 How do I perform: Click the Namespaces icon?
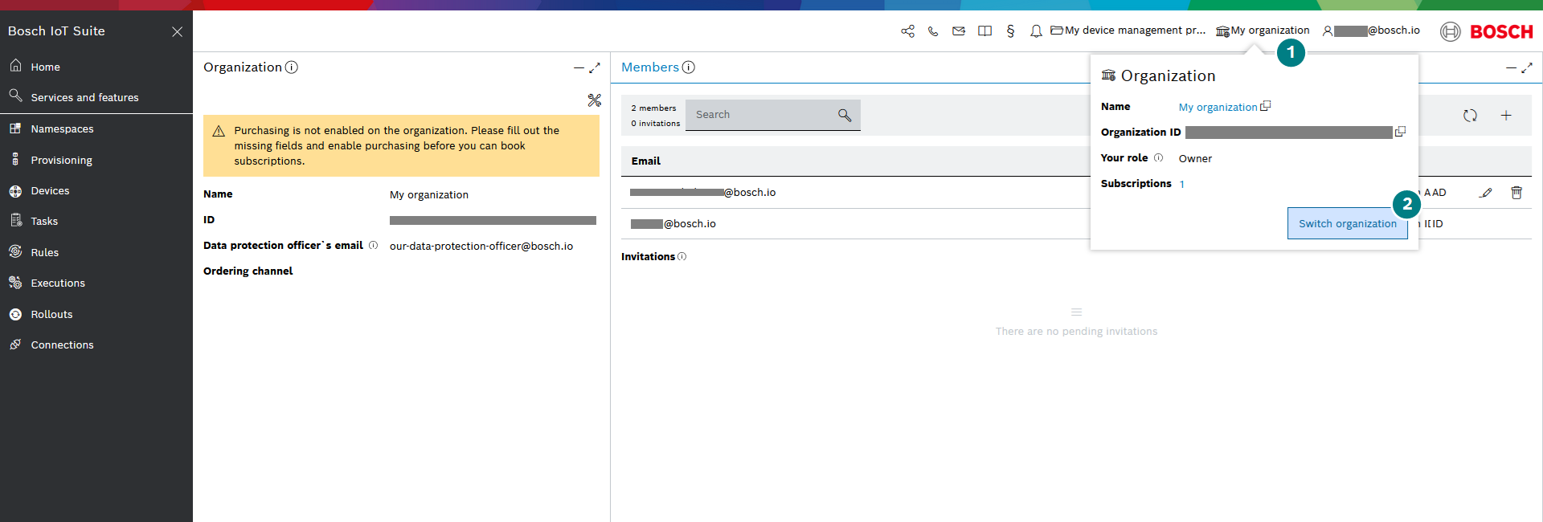coord(15,128)
